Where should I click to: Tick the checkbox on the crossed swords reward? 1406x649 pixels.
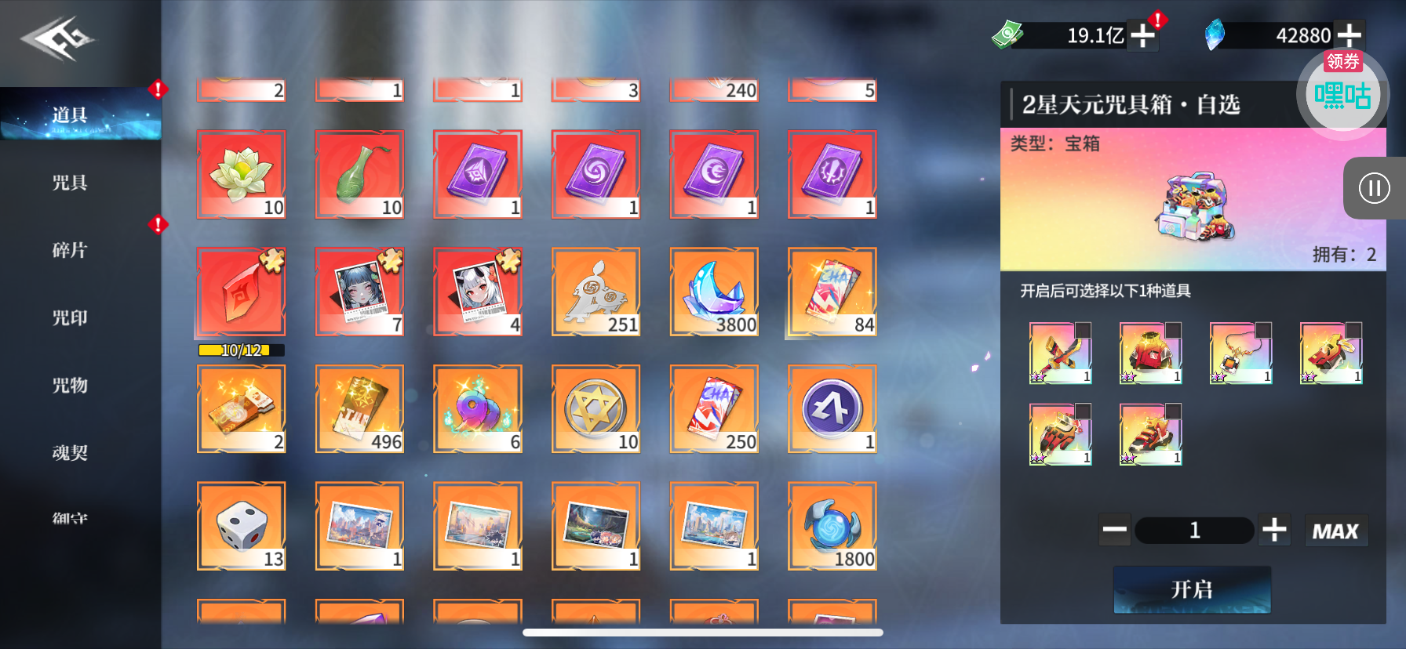(1083, 330)
